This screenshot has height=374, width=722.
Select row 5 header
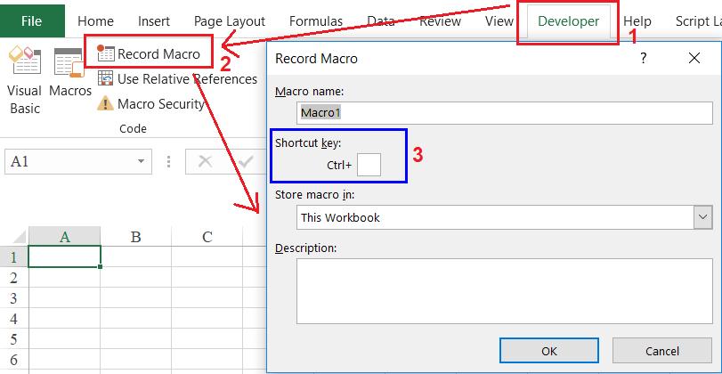(14, 339)
